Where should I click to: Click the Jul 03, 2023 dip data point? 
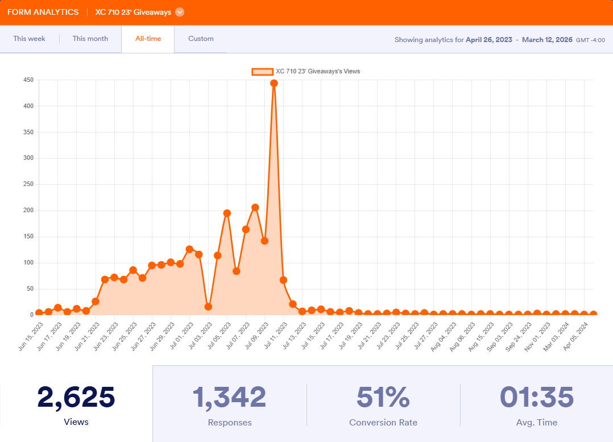pyautogui.click(x=208, y=307)
